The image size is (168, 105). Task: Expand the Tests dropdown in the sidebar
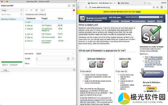coord(5,10)
